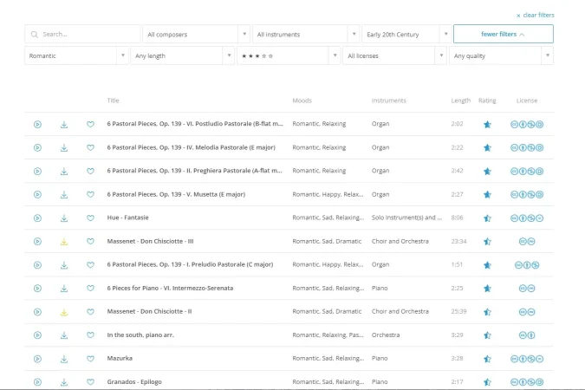585x390 pixels.
Task: Click license icons for Postludio Pastorale row
Action: [x=527, y=124]
